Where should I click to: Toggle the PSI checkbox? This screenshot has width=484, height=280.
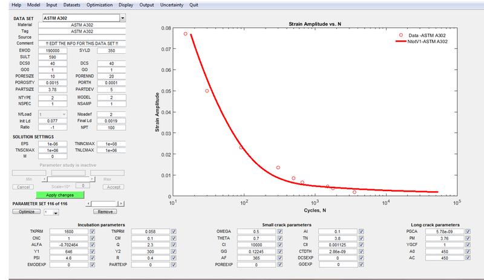(93, 258)
